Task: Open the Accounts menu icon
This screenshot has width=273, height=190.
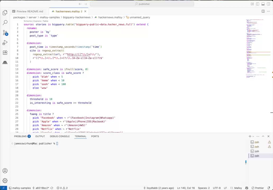Action: pos(5,171)
